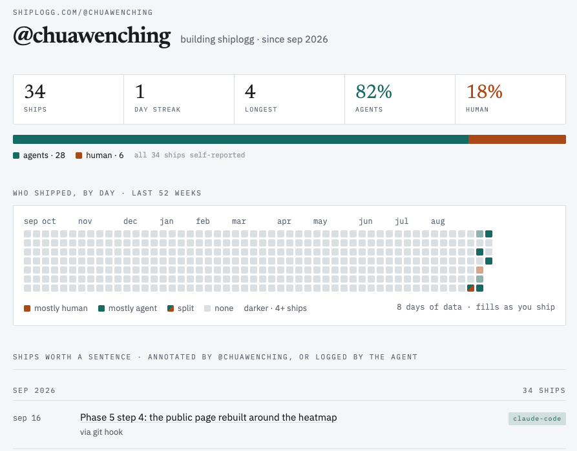Click '8 days of data · fills as you ship'

(x=476, y=307)
